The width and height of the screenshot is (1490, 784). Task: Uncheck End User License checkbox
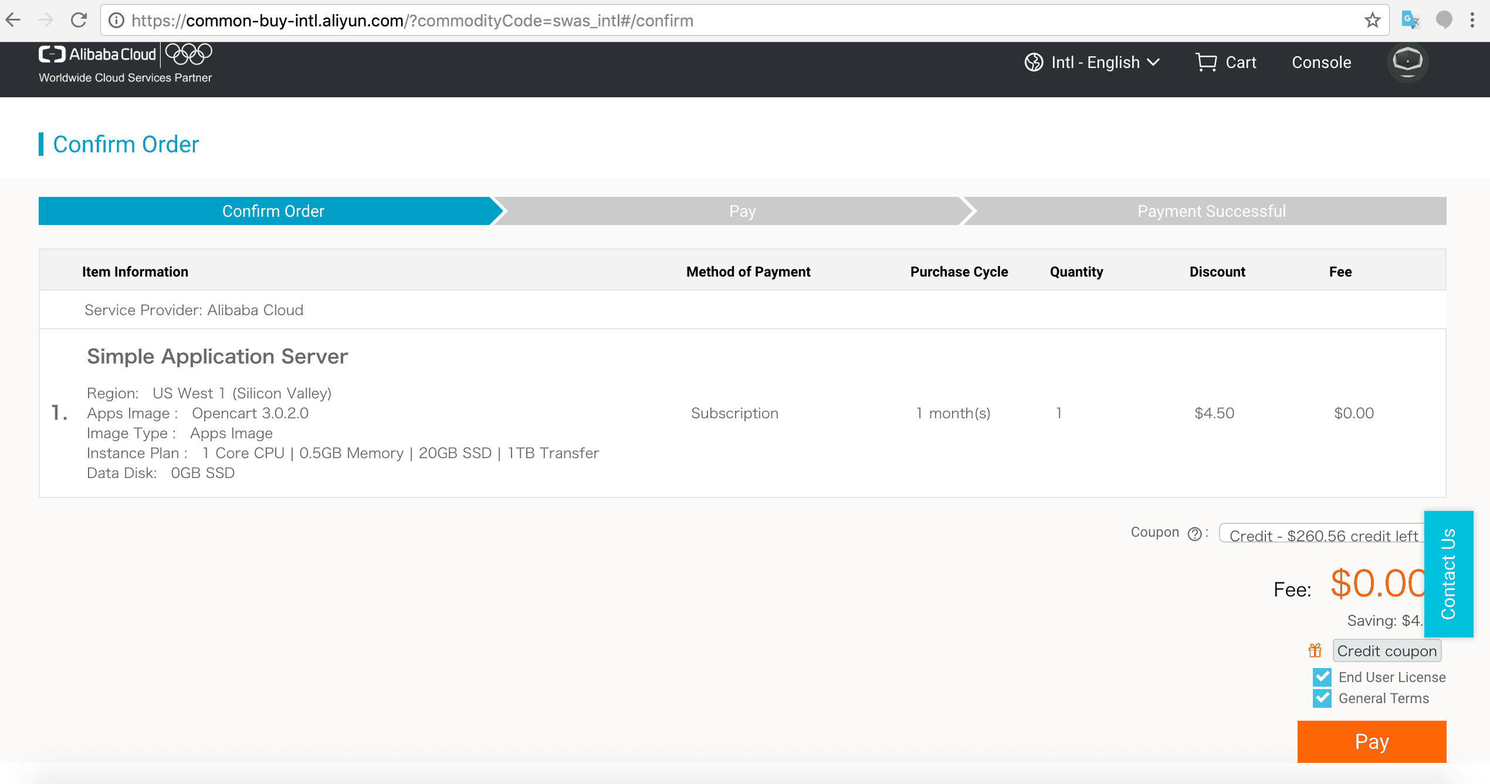pyautogui.click(x=1322, y=677)
